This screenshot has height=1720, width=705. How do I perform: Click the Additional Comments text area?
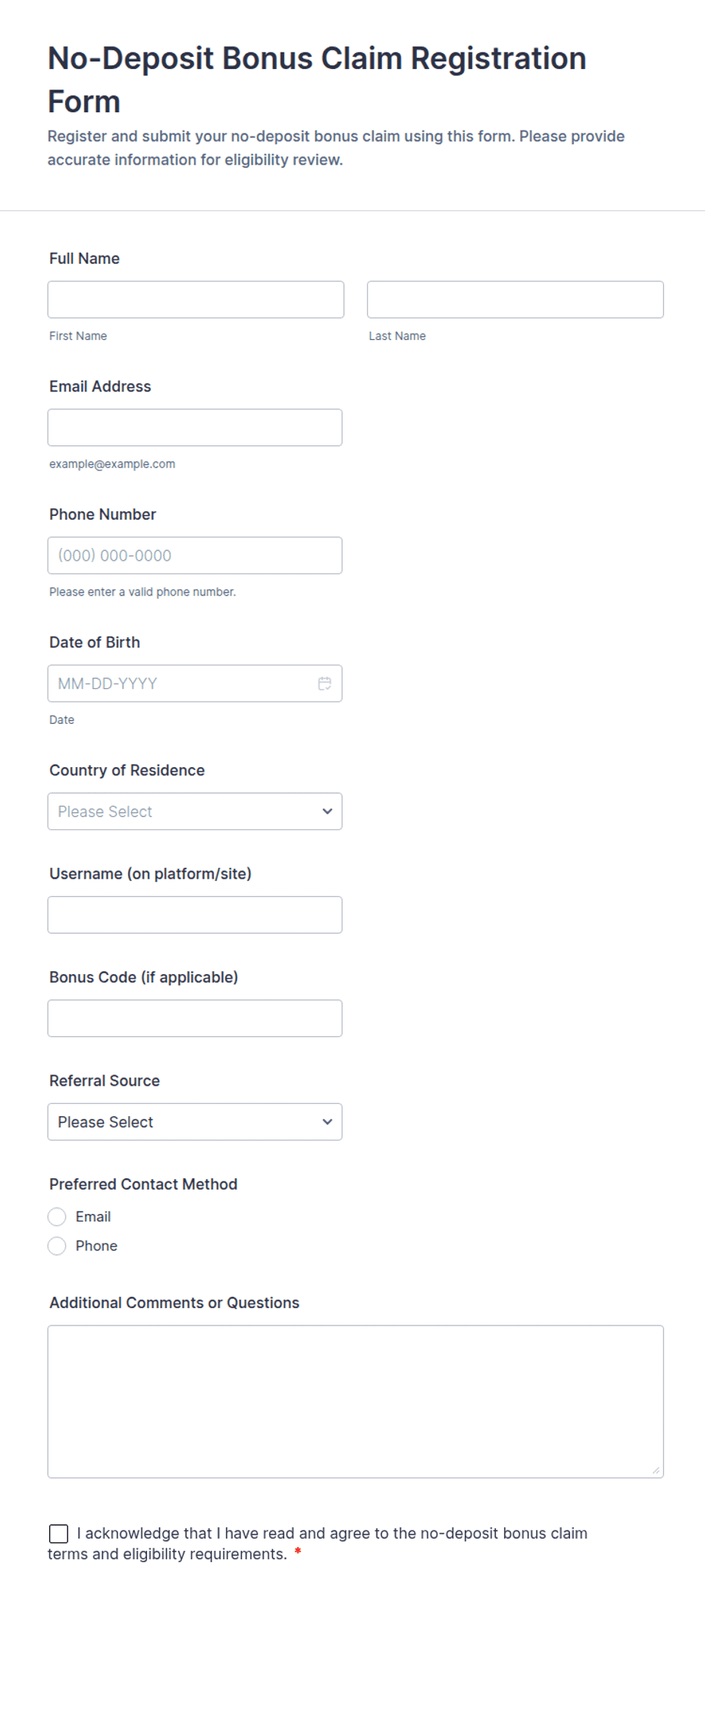click(356, 1401)
